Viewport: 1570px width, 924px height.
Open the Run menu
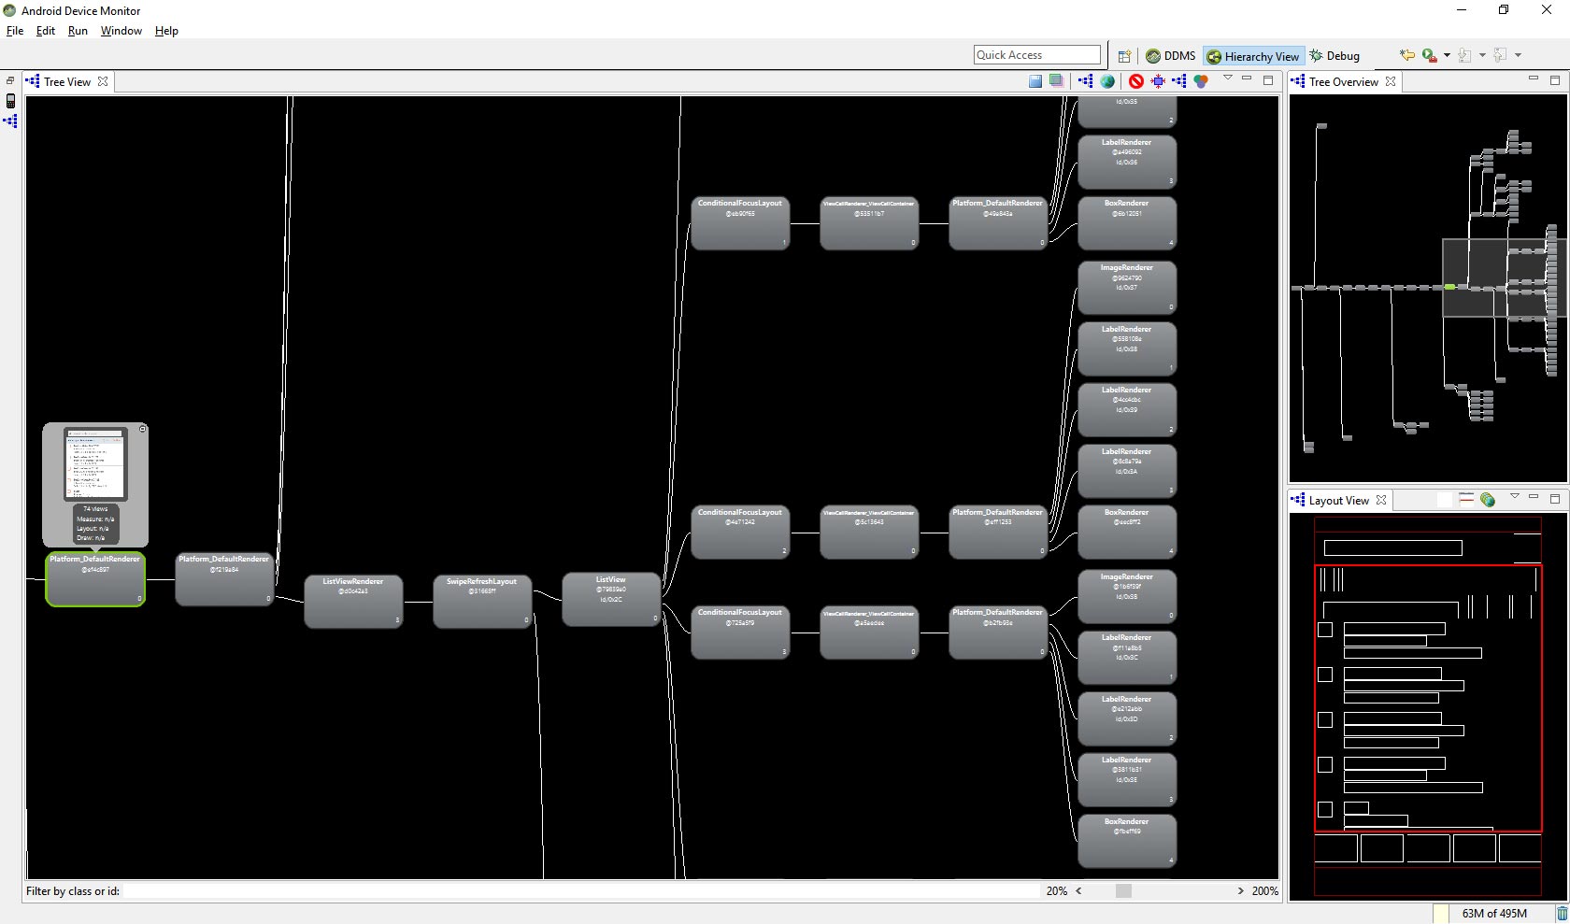[x=78, y=31]
